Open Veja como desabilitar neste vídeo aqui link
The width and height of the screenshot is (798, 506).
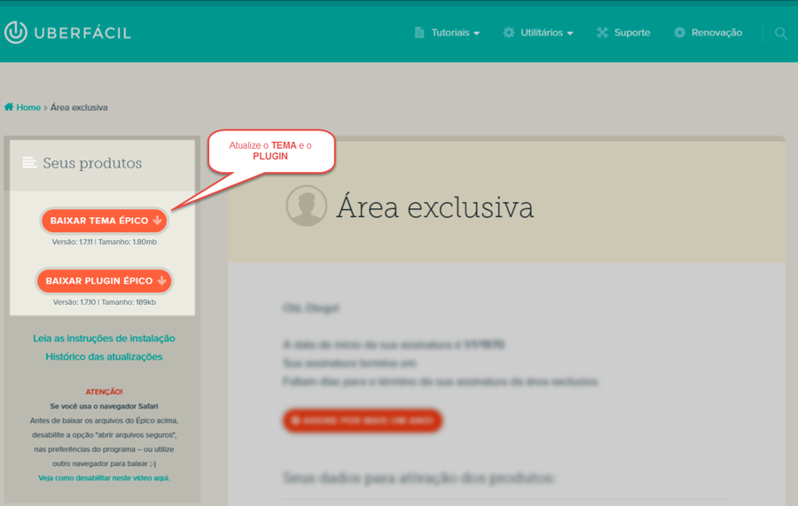pos(104,478)
